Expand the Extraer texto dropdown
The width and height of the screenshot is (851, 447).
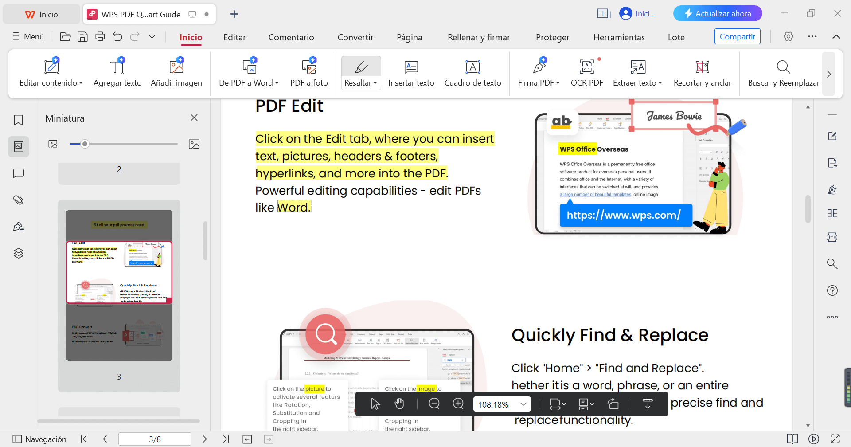(x=660, y=83)
